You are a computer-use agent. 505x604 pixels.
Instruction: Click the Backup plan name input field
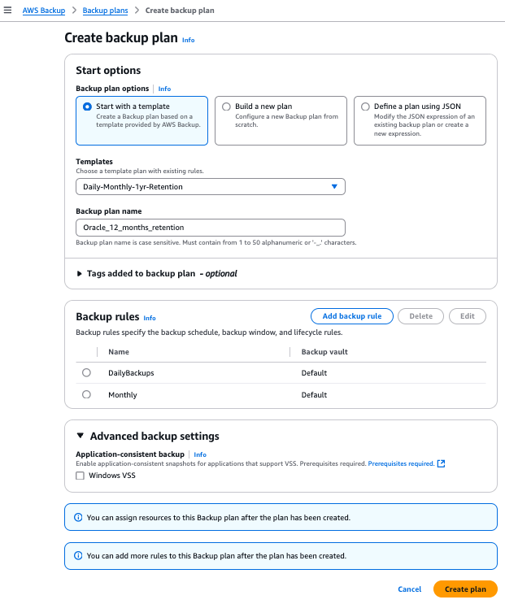(x=210, y=228)
